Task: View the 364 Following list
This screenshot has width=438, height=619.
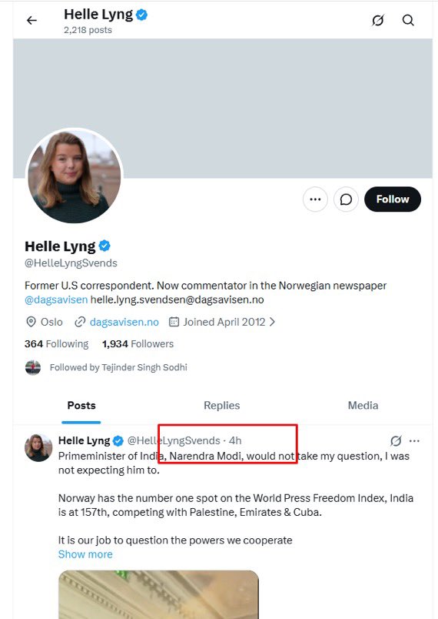Action: coord(56,344)
